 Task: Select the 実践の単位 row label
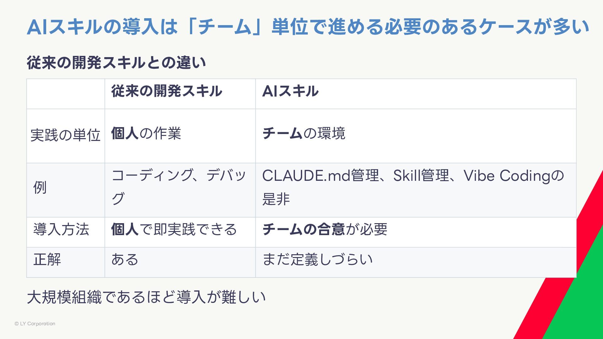pos(65,136)
